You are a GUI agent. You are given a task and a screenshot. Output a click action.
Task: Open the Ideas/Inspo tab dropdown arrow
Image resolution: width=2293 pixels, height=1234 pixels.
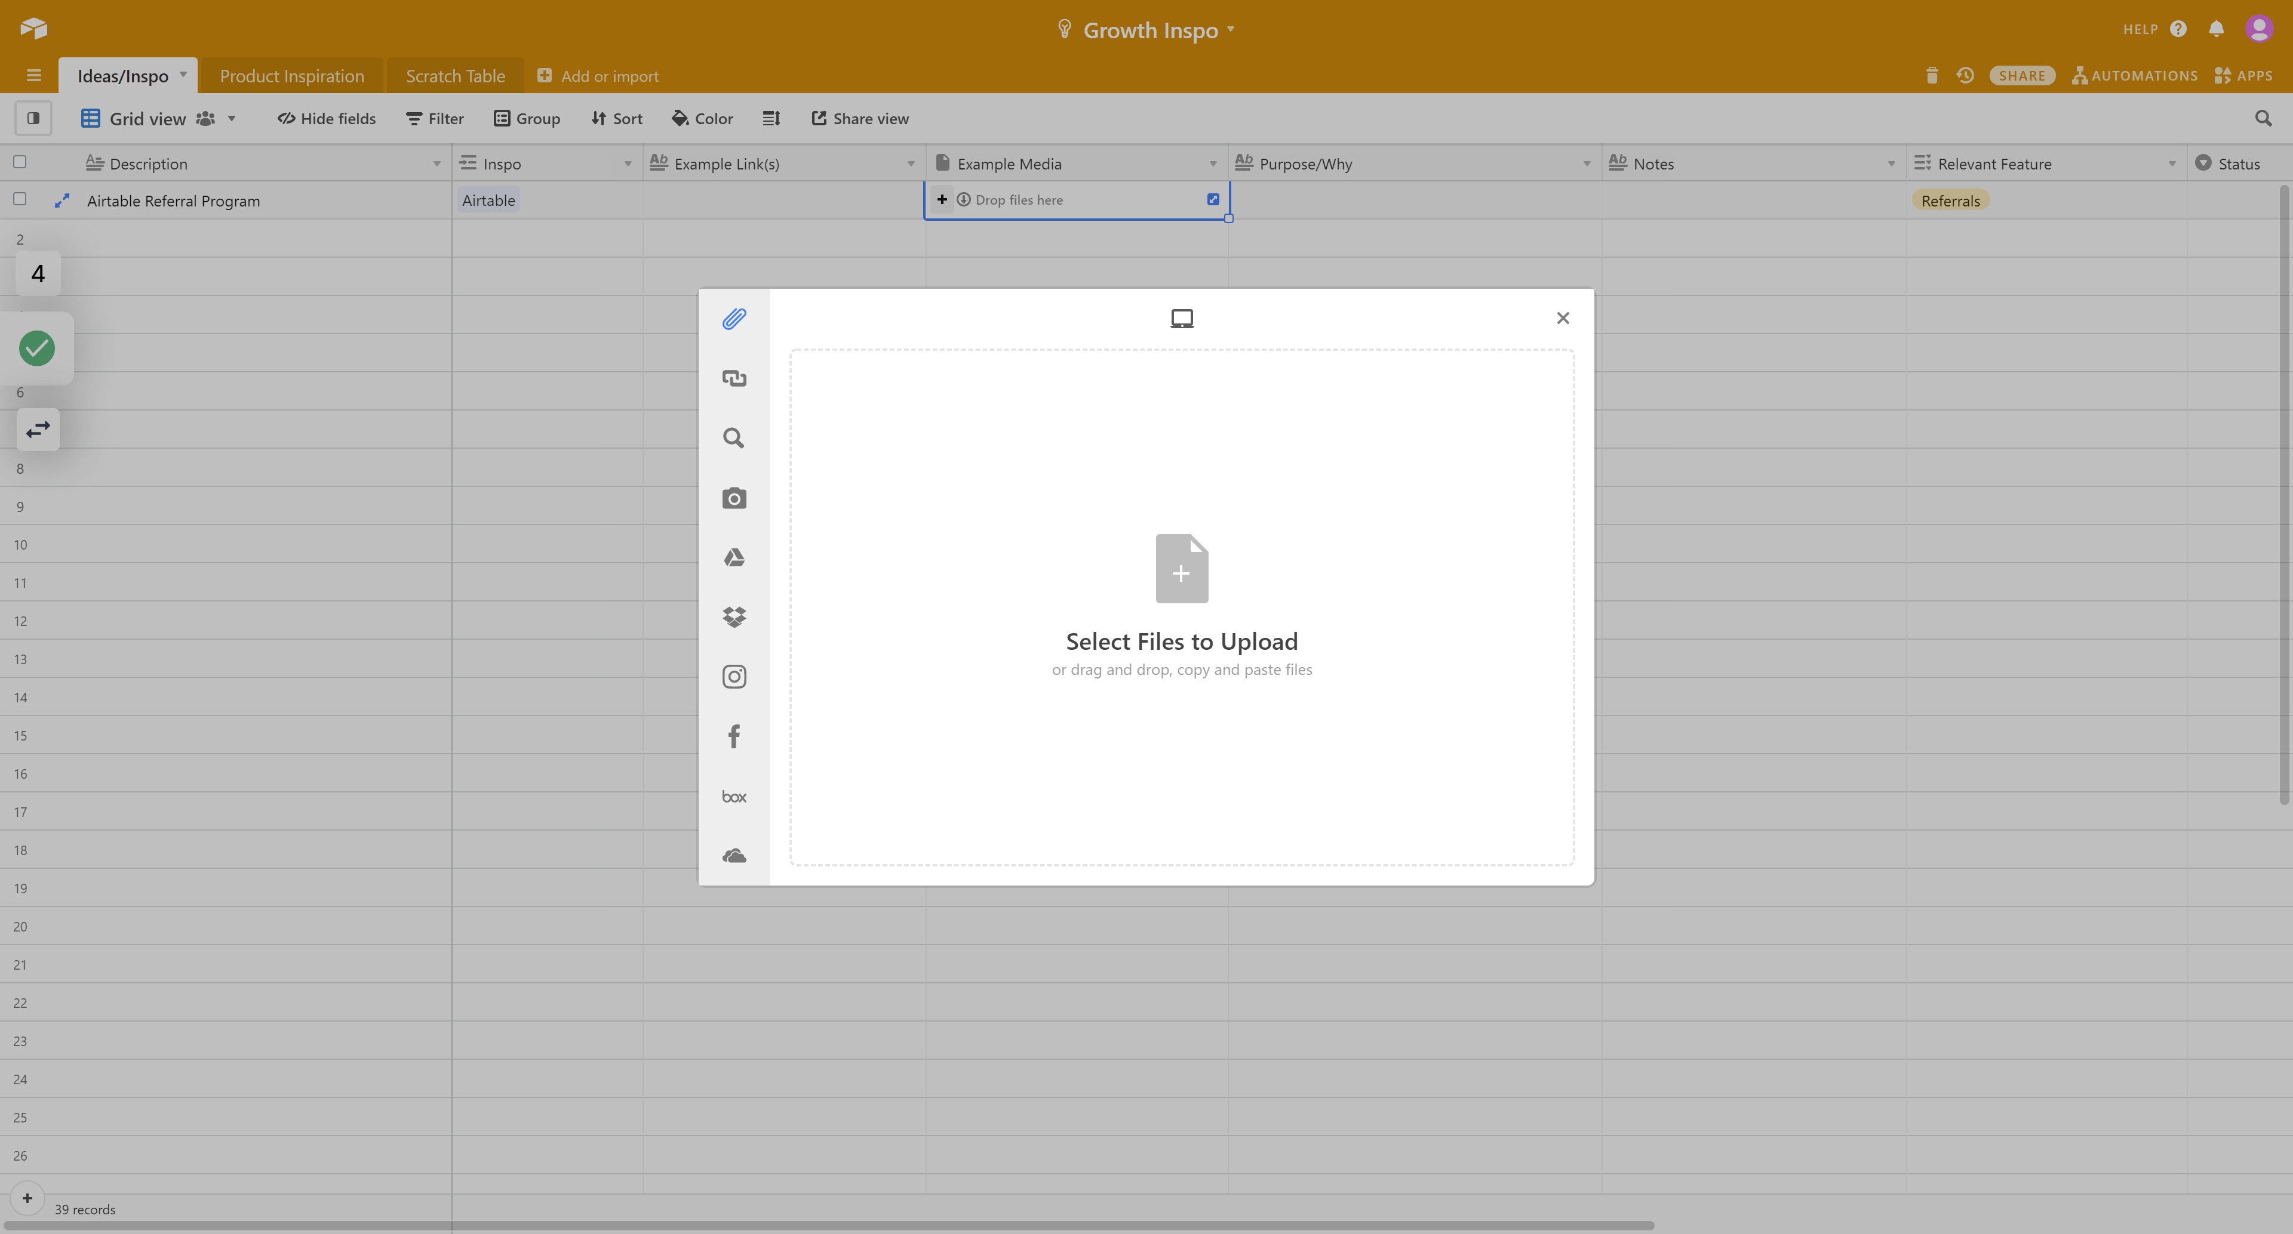pyautogui.click(x=183, y=74)
